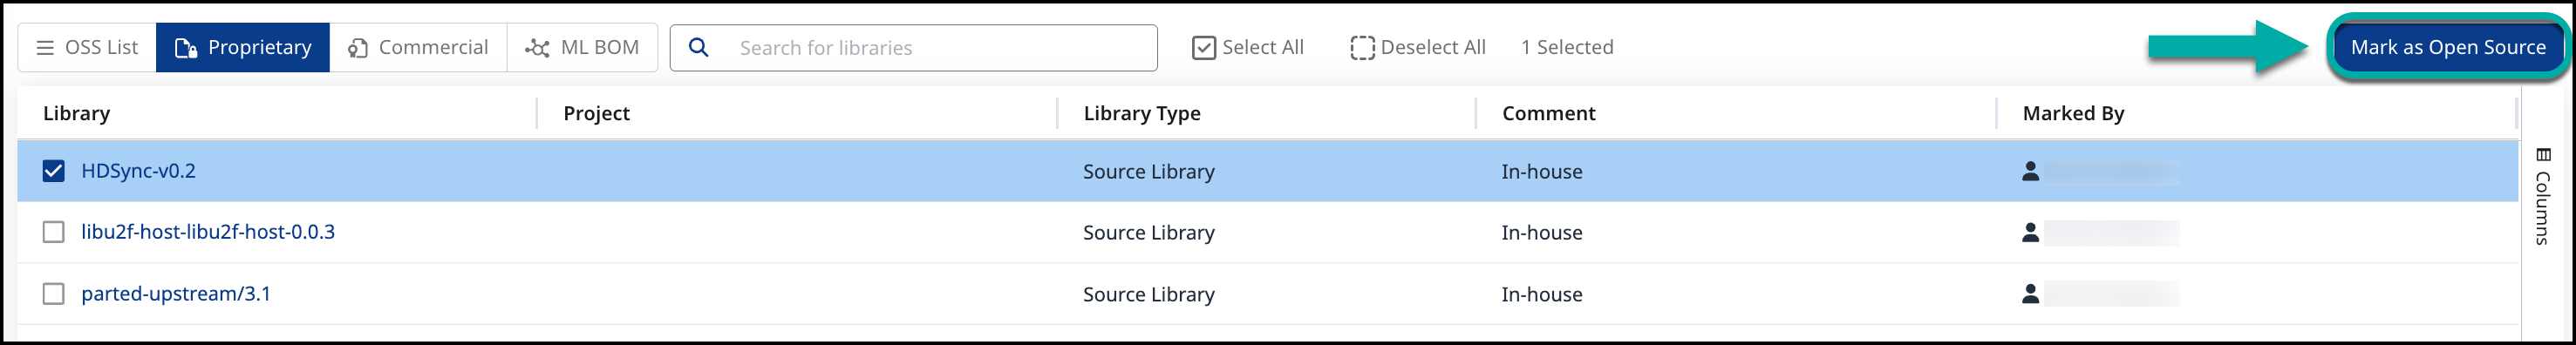Select the Proprietary tab
This screenshot has height=345, width=2576.
tap(243, 47)
